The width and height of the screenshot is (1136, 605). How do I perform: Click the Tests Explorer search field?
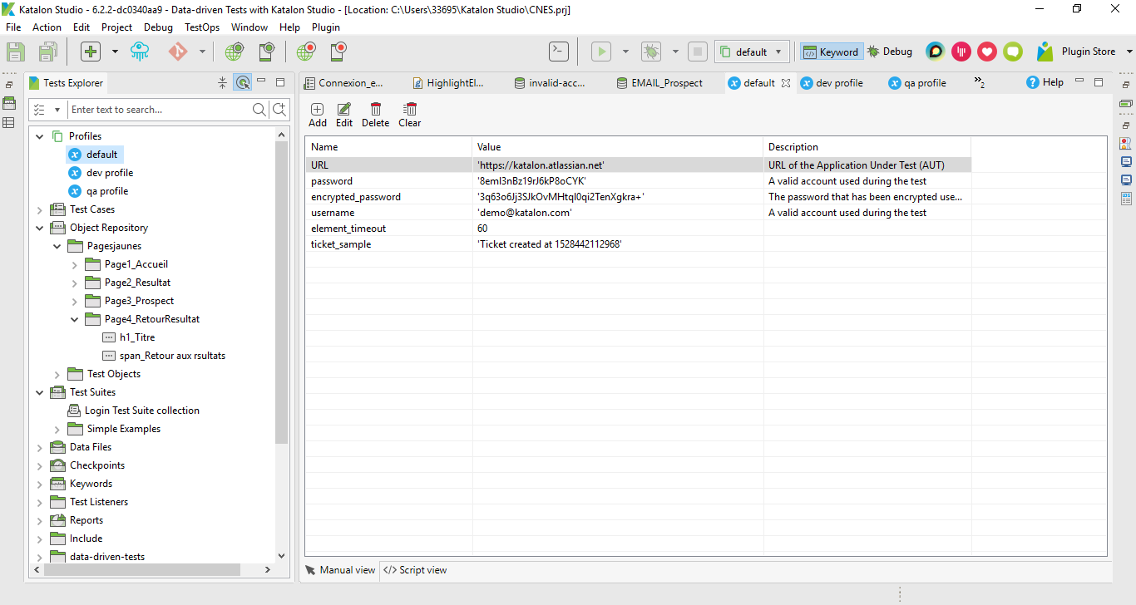160,110
